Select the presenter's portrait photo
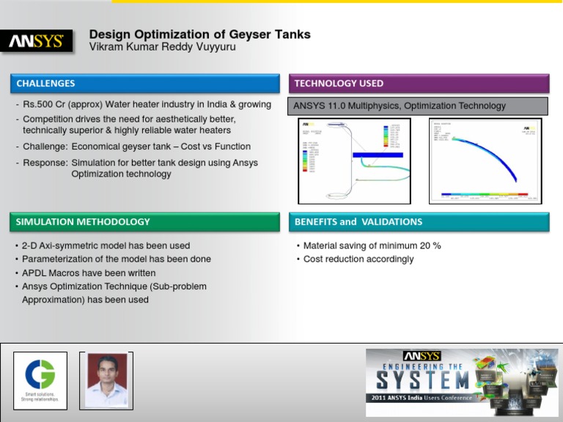This screenshot has width=563, height=422. [106, 381]
